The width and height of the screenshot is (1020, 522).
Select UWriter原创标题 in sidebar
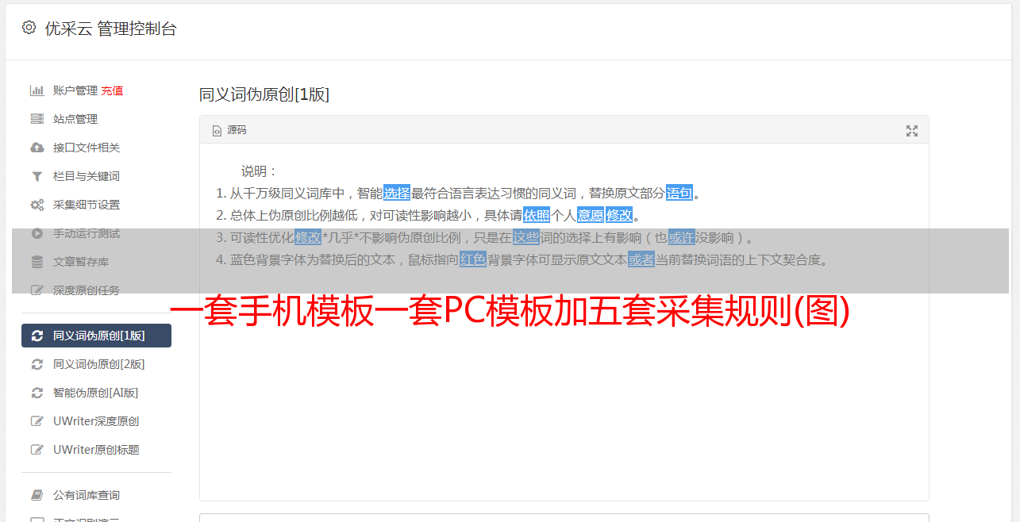pyautogui.click(x=96, y=450)
